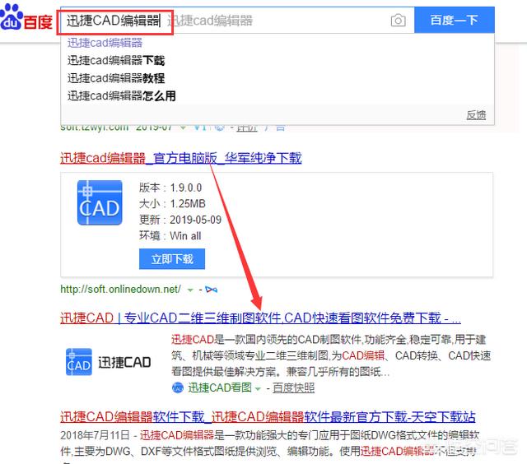The height and width of the screenshot is (464, 527).
Task: Open result 迅捷CAD编辑器软件下载 天空下载站
Action: (268, 416)
